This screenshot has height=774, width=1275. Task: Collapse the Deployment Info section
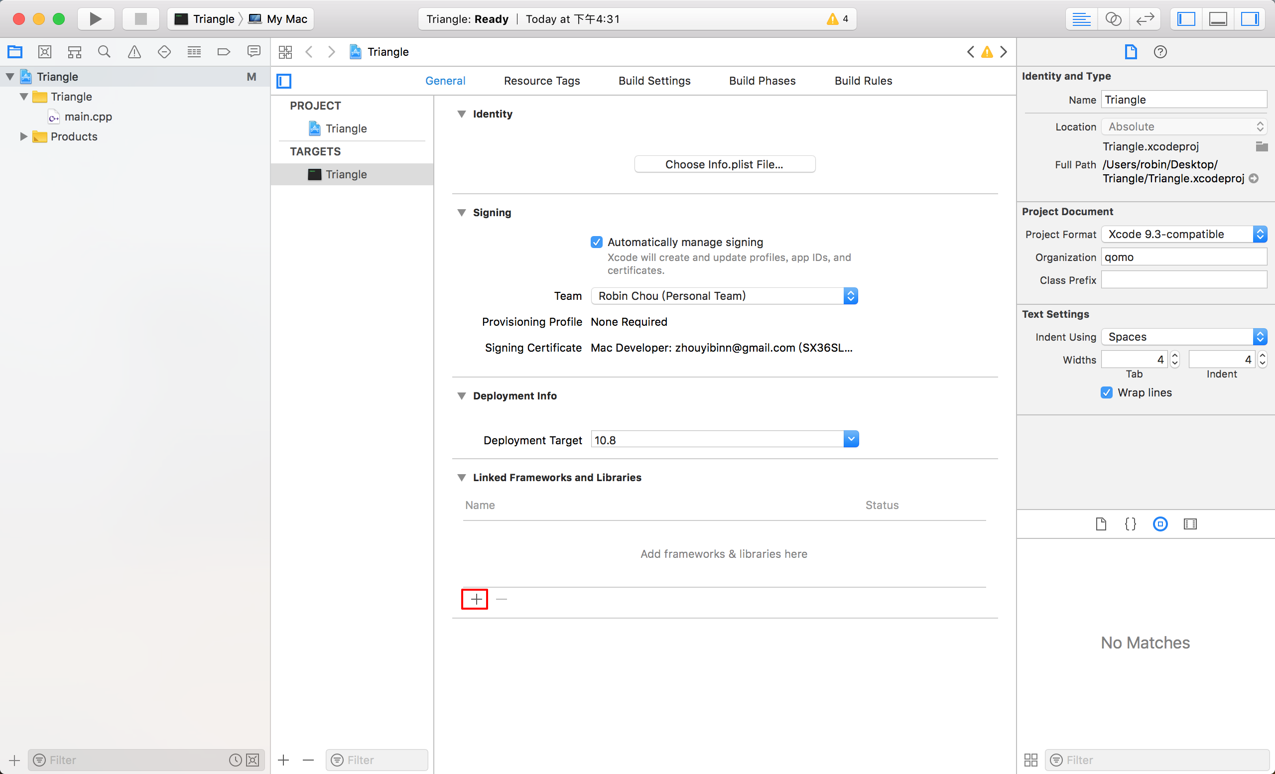(x=462, y=396)
